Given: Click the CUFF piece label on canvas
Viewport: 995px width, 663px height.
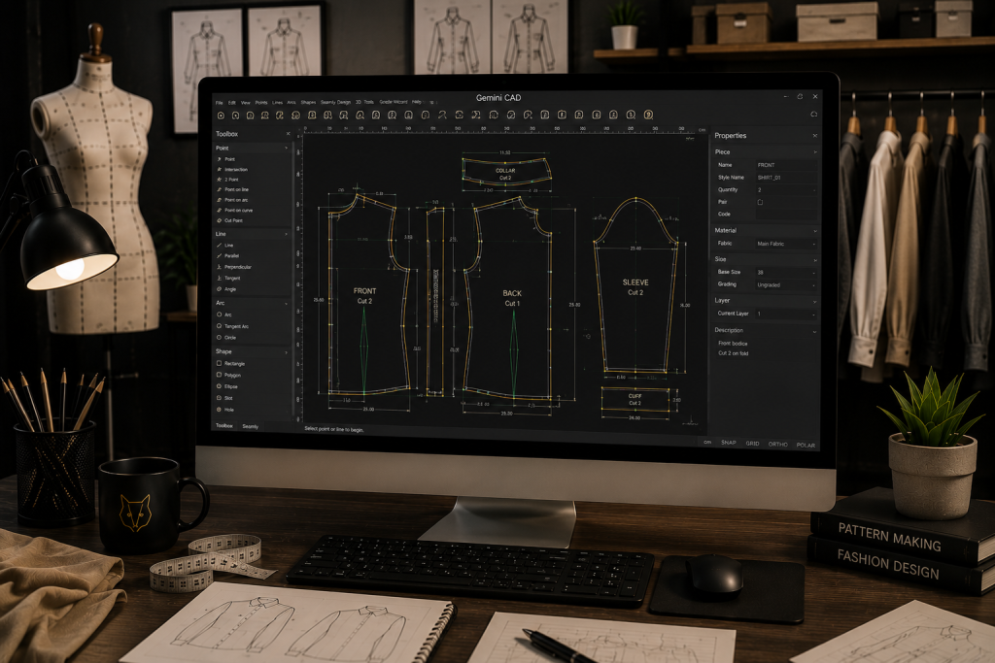Looking at the screenshot, I should click(635, 396).
